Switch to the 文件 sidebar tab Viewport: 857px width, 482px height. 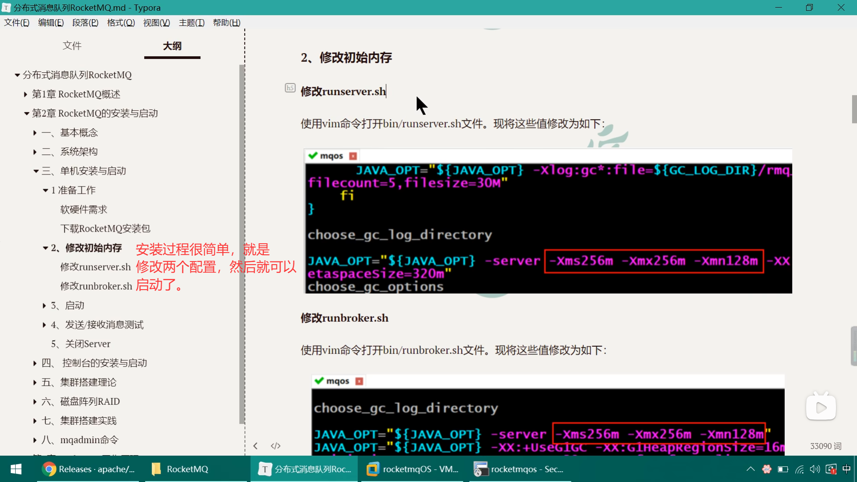(72, 46)
